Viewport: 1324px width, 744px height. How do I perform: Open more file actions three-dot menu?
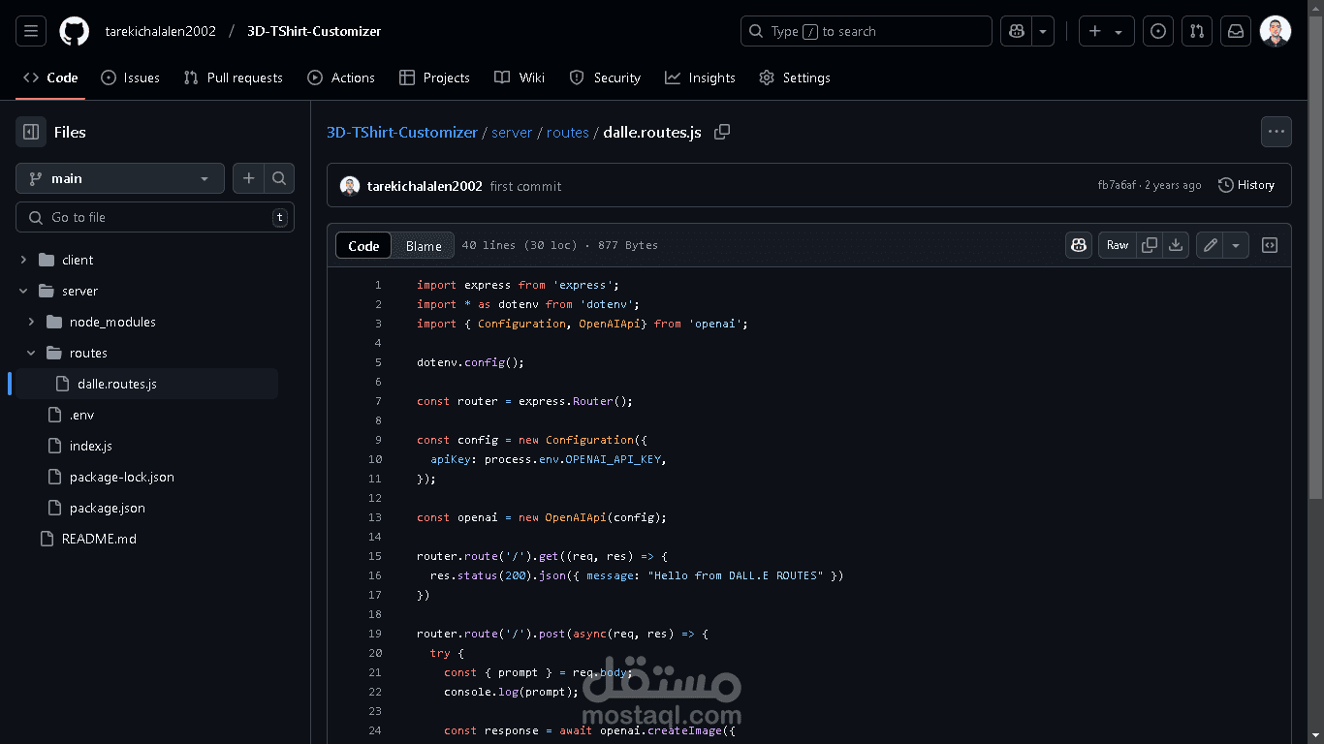pyautogui.click(x=1276, y=132)
